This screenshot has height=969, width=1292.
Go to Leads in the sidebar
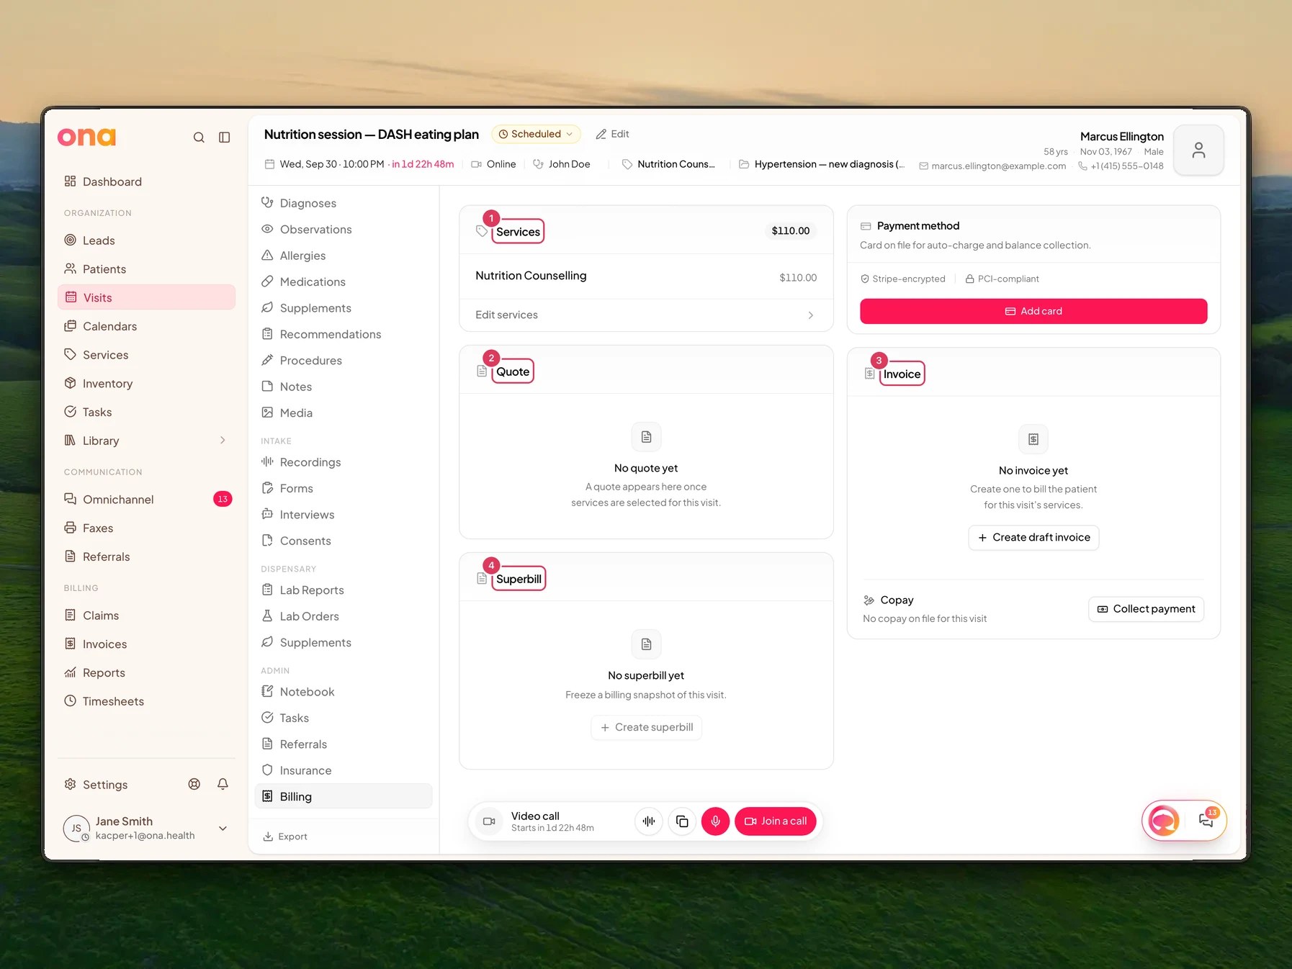tap(146, 240)
